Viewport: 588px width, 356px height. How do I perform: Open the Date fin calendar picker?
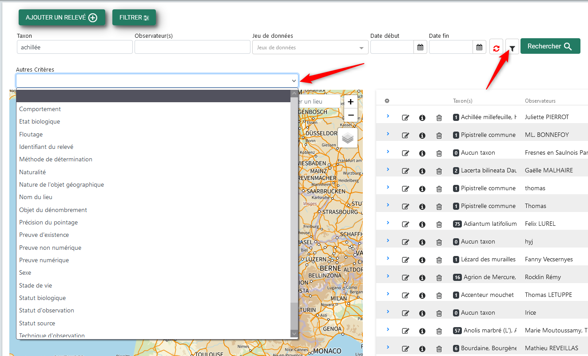(x=479, y=47)
